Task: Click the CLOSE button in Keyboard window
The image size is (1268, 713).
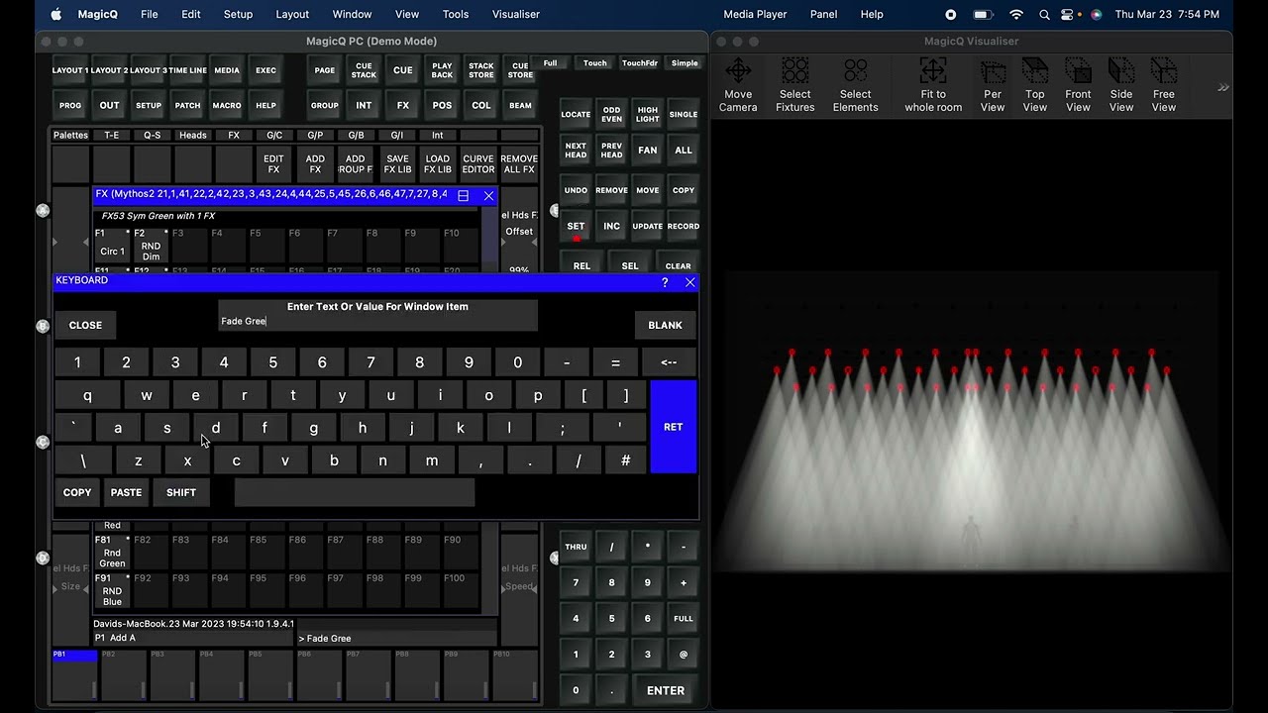Action: (x=85, y=325)
